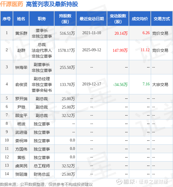Click the date 2025-09-12
Screen dimensions: 173x187
[x=92, y=50]
